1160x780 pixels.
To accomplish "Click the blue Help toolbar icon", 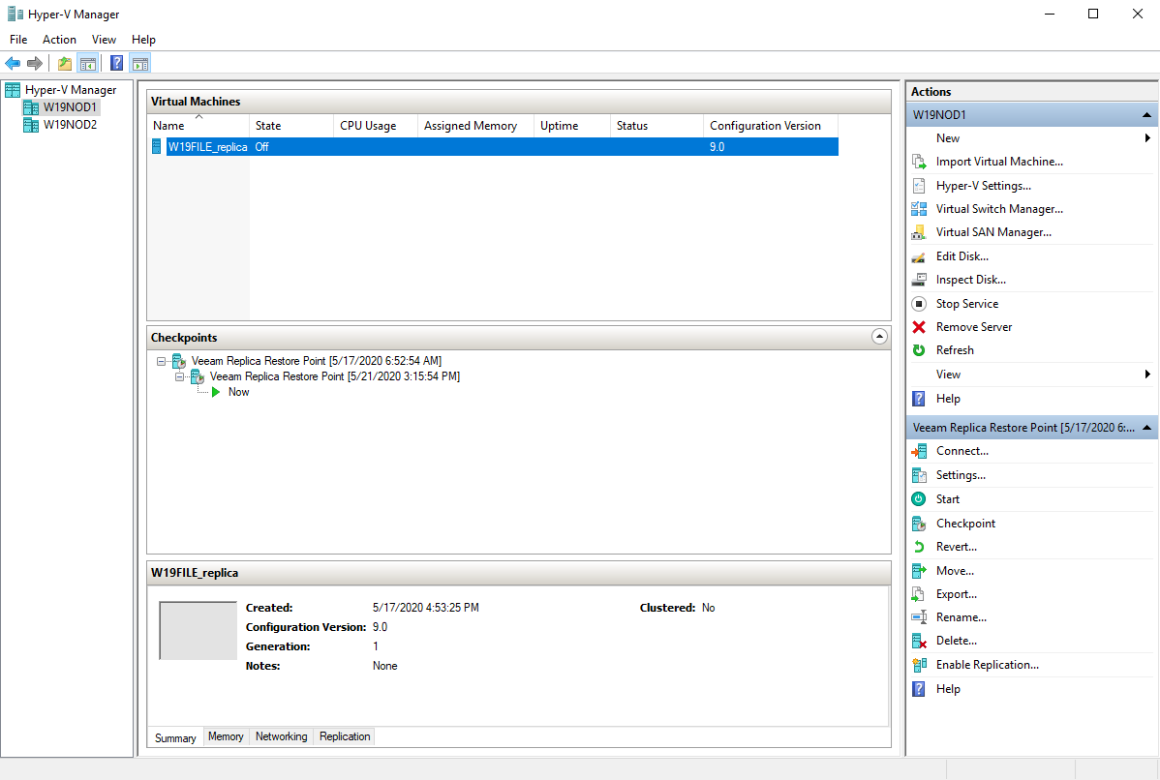I will 117,64.
